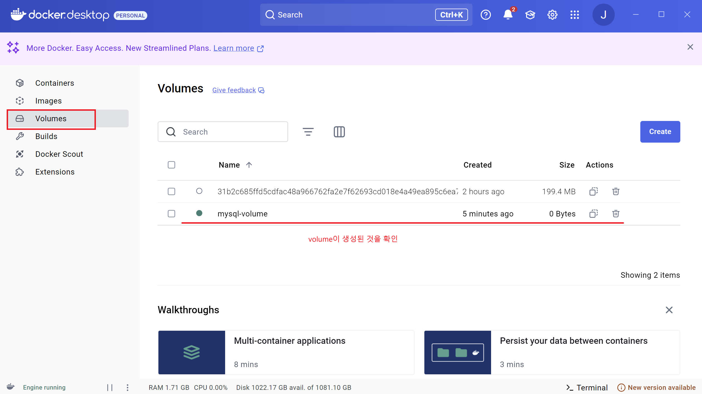Open the volumes filter dropdown
Viewport: 702px width, 394px height.
click(308, 132)
